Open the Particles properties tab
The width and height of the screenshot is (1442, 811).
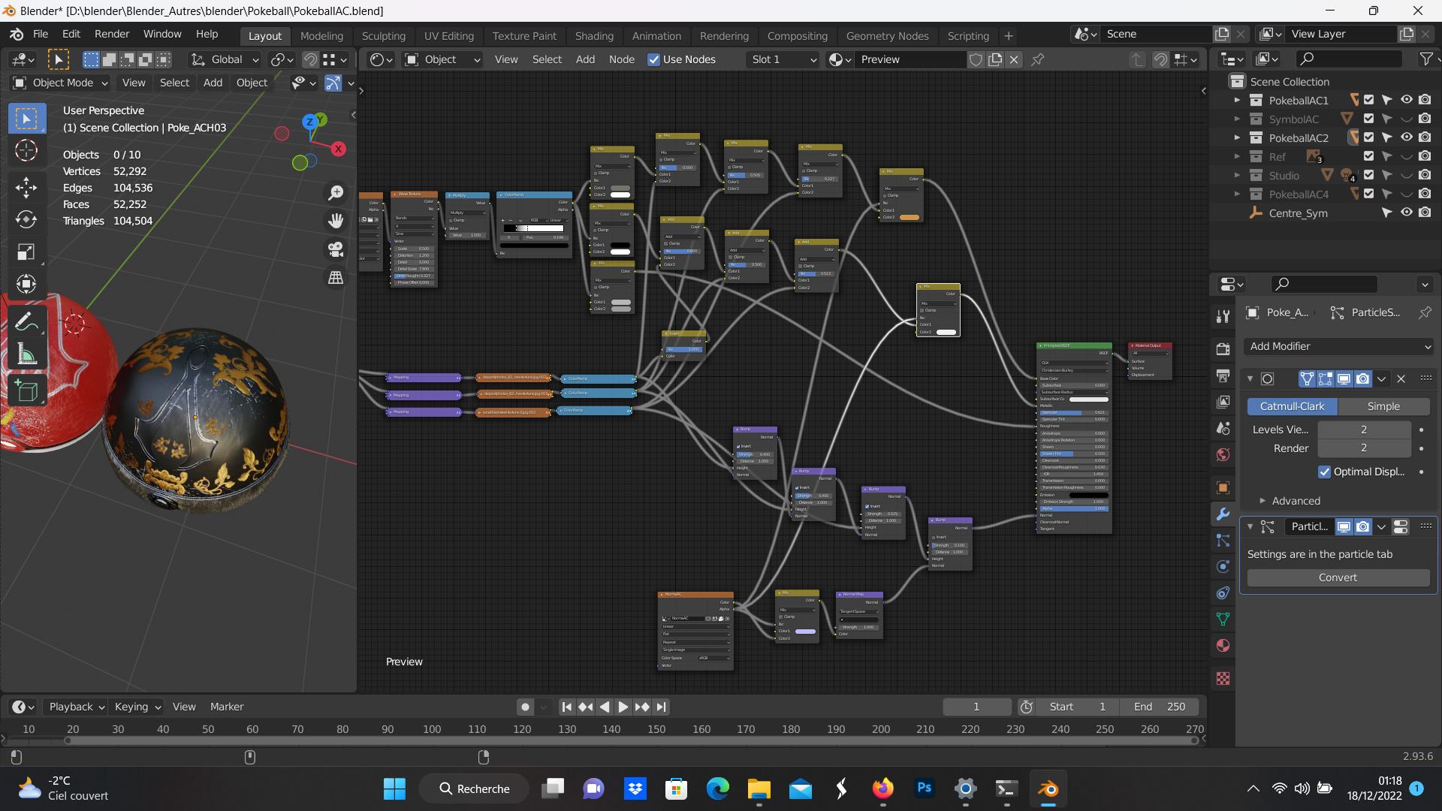(x=1223, y=541)
